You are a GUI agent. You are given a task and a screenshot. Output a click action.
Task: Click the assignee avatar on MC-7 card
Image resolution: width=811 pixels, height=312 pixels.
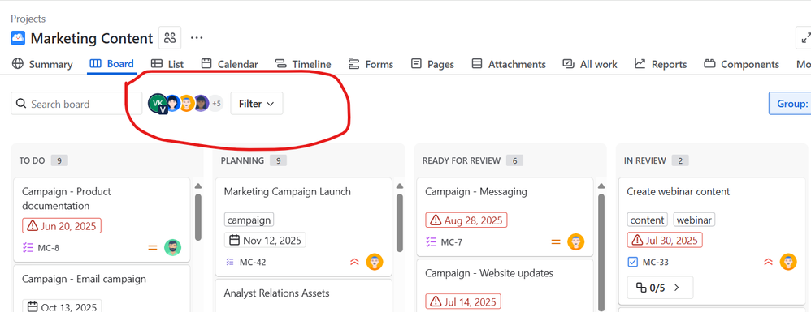[575, 241]
